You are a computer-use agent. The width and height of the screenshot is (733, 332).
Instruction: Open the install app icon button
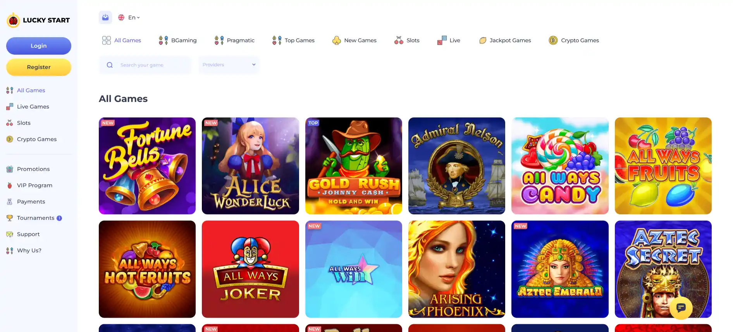105,17
